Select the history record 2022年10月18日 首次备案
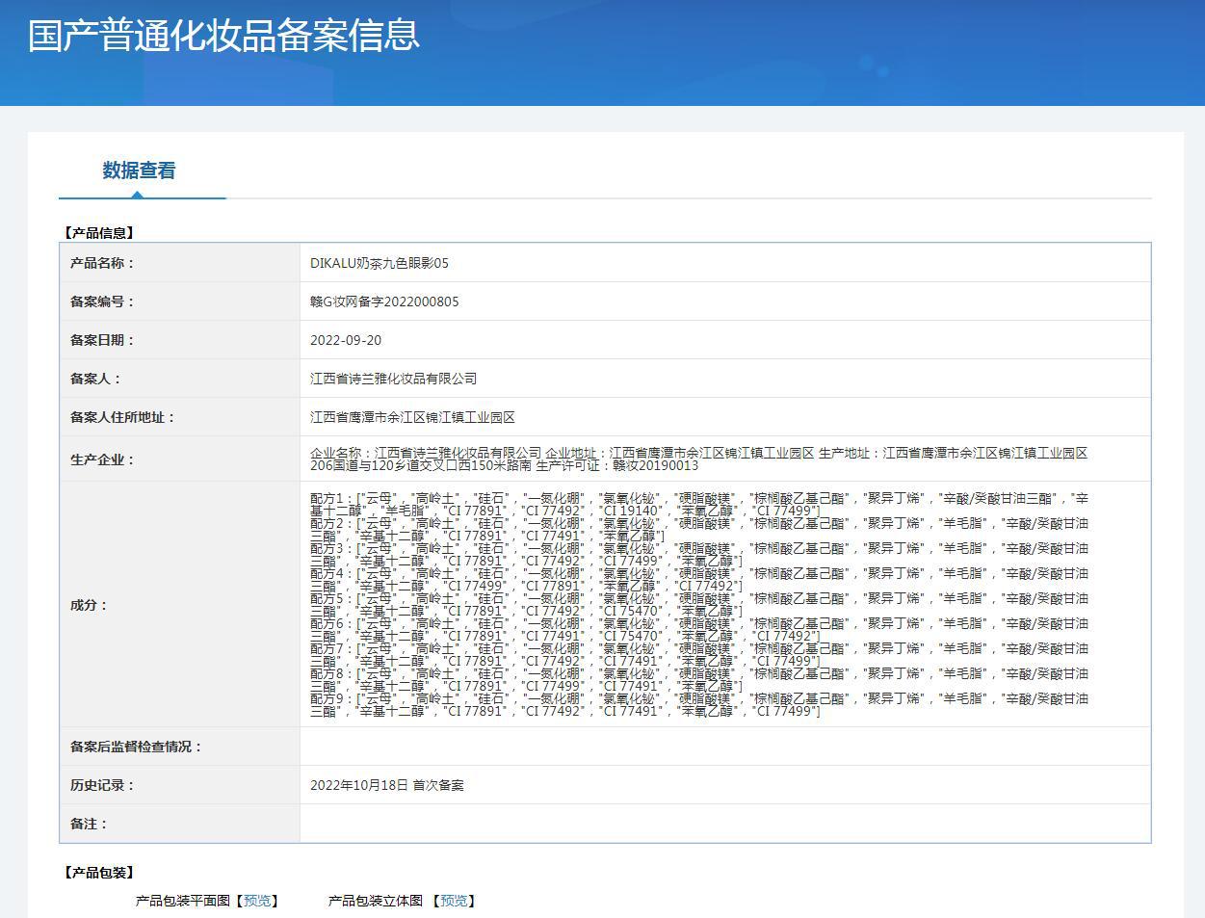 [x=386, y=785]
